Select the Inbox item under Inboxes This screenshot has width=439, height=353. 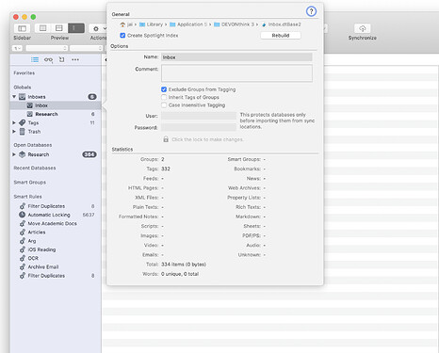click(x=56, y=105)
